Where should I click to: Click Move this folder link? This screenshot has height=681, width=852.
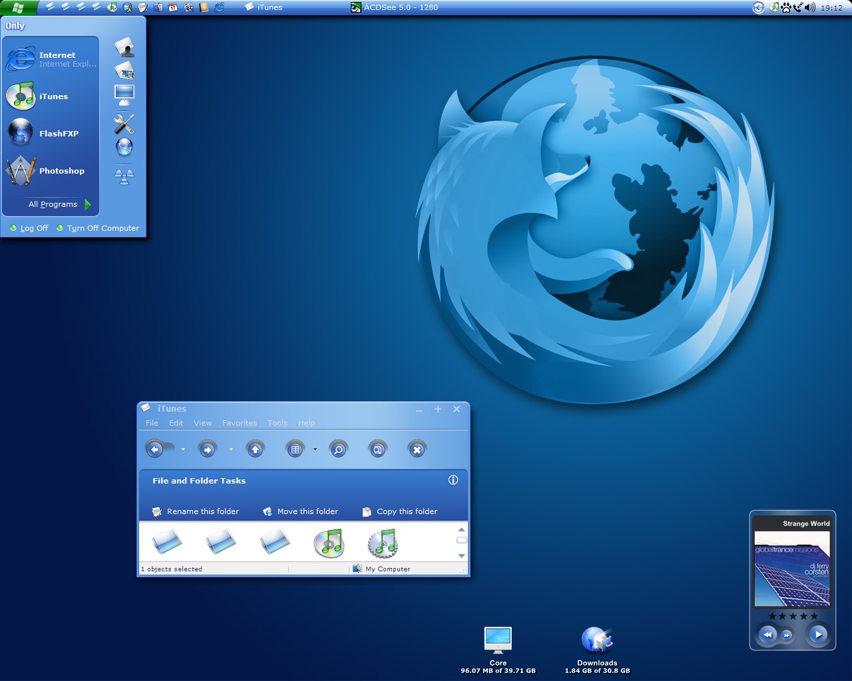pyautogui.click(x=301, y=511)
